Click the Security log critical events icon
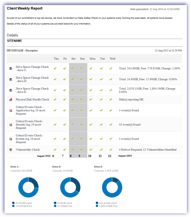The width and height of the screenshot is (191, 217). [11, 125]
